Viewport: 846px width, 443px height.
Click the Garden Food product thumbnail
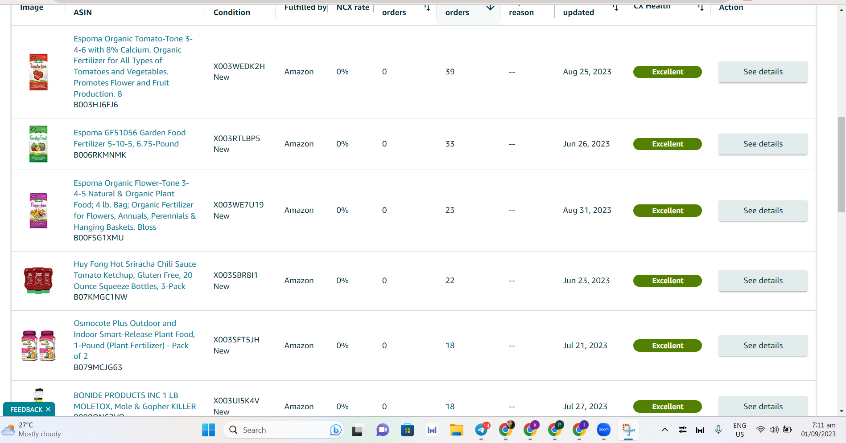point(38,144)
